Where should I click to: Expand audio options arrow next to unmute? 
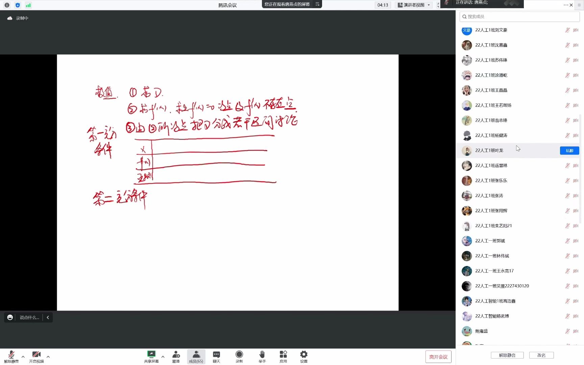(23, 357)
